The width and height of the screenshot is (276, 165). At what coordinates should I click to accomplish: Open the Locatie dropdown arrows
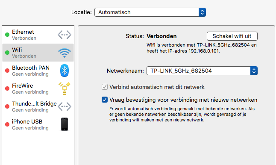click(x=202, y=12)
